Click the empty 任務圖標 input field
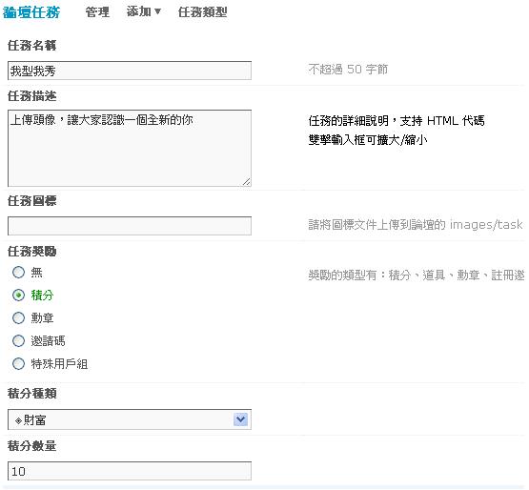This screenshot has height=490, width=529. coord(130,226)
